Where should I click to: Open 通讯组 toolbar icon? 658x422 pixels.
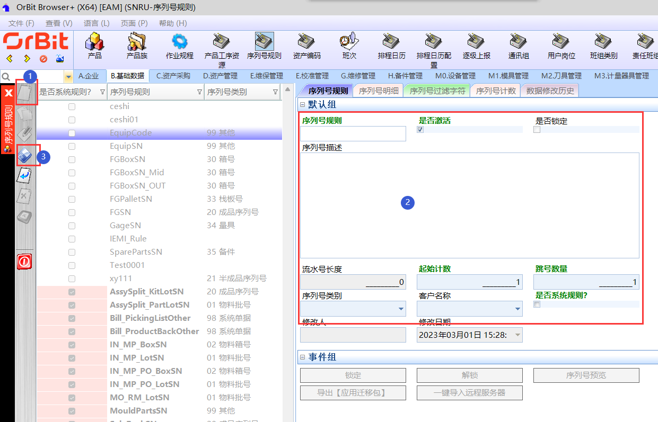click(x=519, y=46)
